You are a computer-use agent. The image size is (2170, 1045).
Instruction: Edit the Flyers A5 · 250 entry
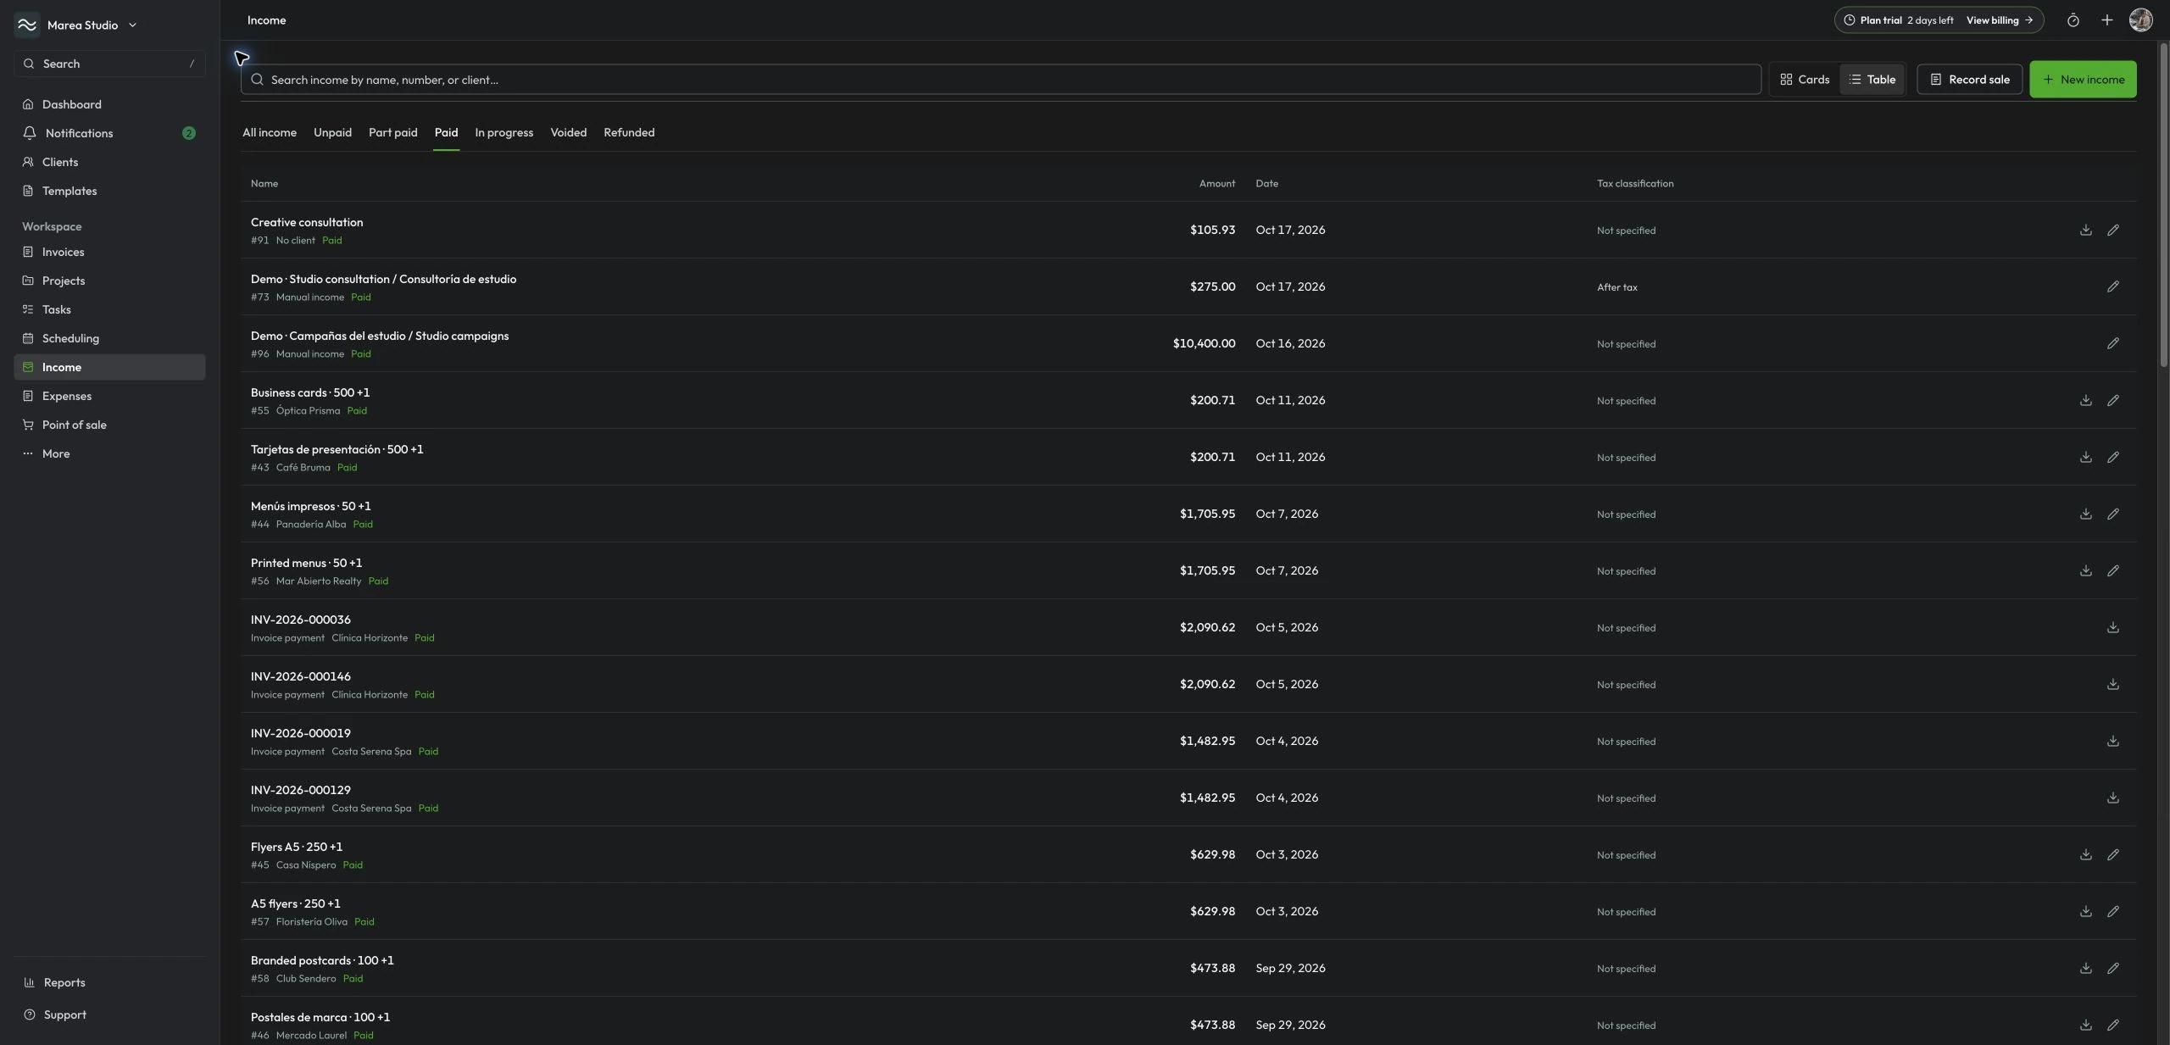(x=2112, y=854)
